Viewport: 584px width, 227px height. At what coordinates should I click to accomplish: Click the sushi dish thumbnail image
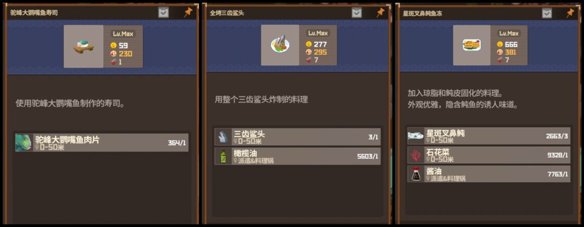83,46
